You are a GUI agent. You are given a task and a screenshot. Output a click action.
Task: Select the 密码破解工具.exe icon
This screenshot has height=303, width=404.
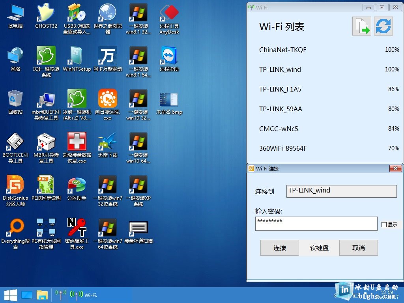pyautogui.click(x=77, y=234)
